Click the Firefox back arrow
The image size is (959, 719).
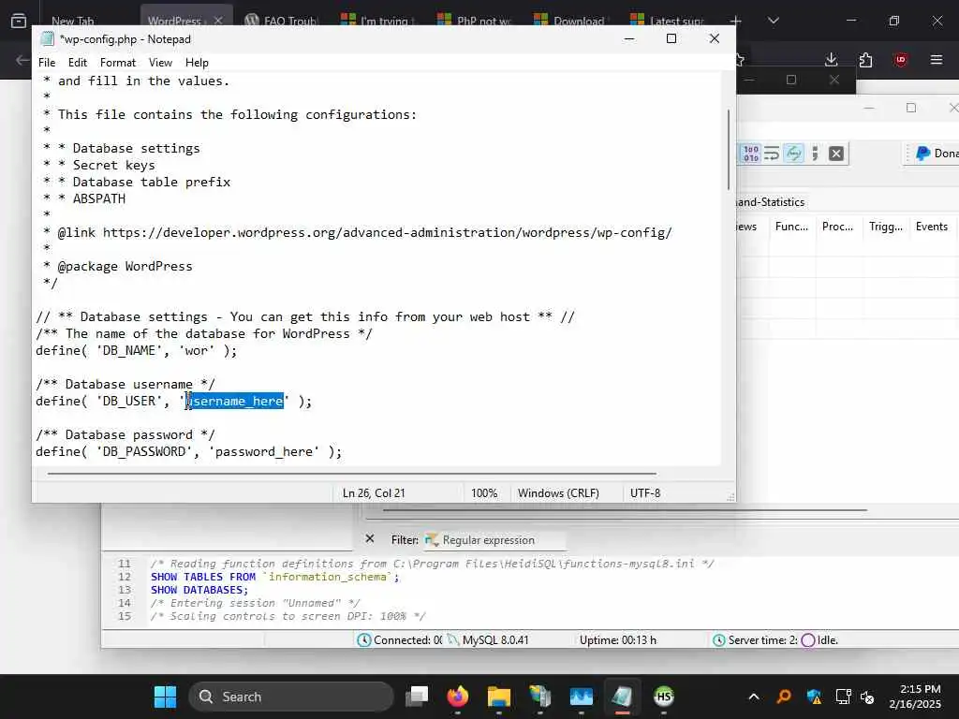(x=22, y=60)
